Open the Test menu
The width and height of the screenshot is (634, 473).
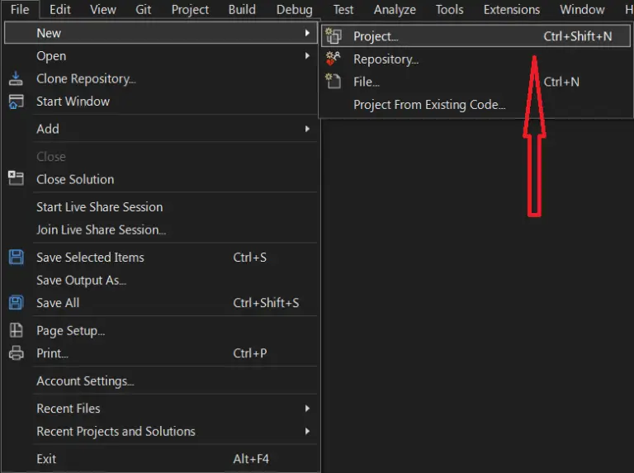point(343,9)
